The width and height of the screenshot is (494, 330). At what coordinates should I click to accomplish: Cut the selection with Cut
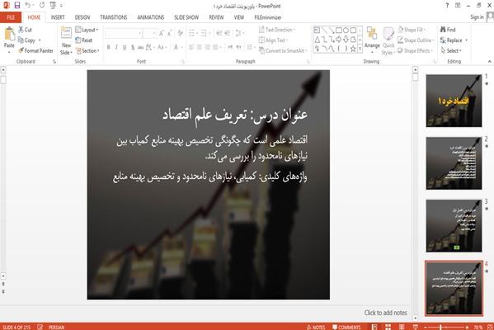click(25, 30)
